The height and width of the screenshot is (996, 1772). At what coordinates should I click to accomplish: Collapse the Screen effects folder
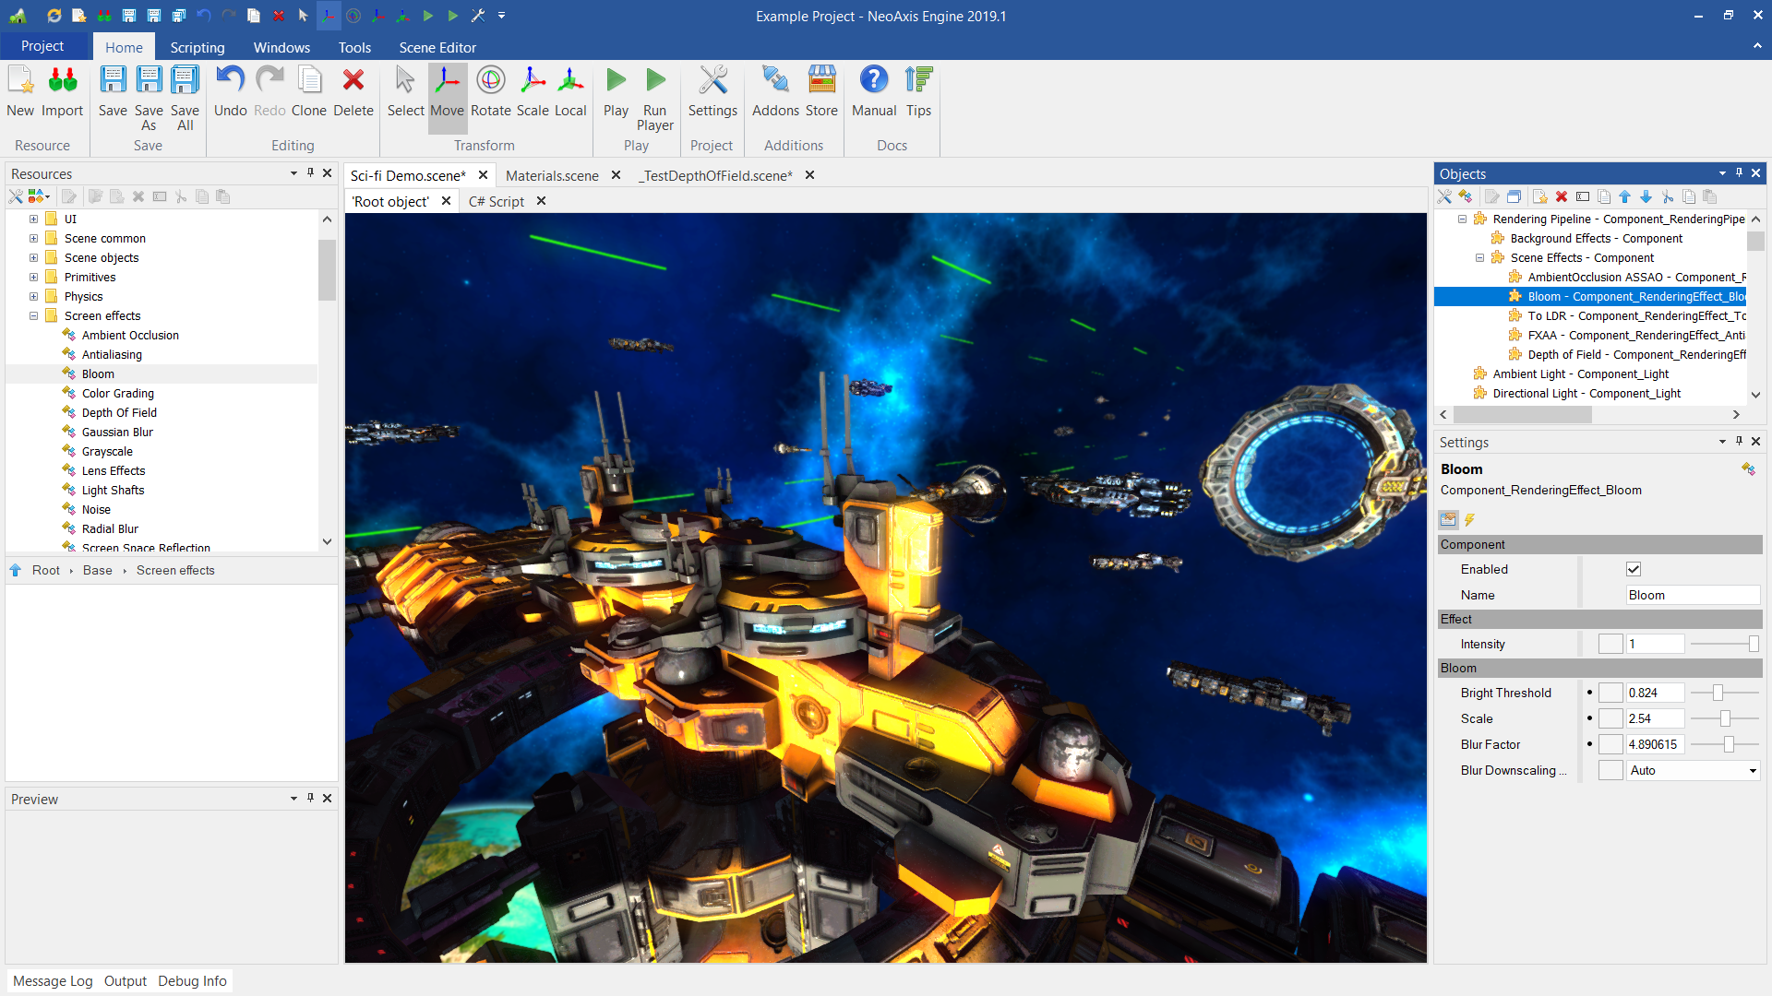[33, 316]
